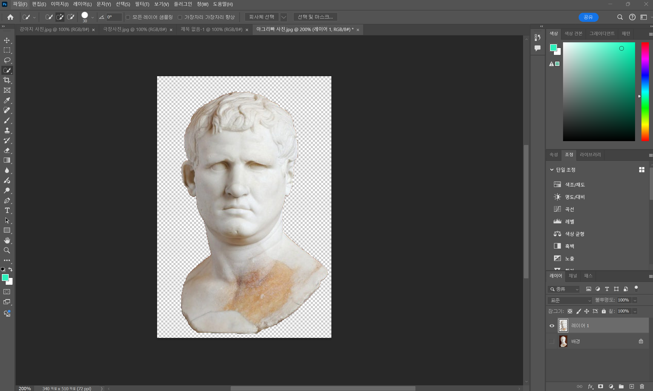Screen dimensions: 653x391
Task: Enable the 모든 레이어 샘플링 checkbox
Action: [x=128, y=17]
